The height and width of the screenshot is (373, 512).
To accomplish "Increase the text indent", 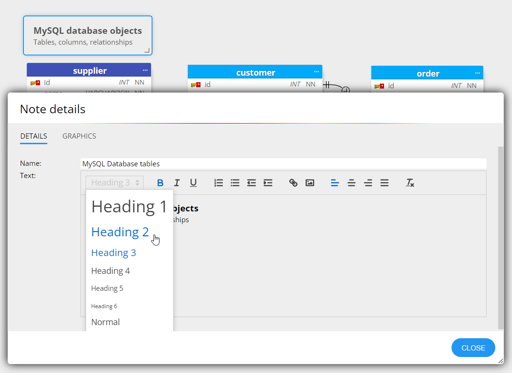I will (x=268, y=183).
